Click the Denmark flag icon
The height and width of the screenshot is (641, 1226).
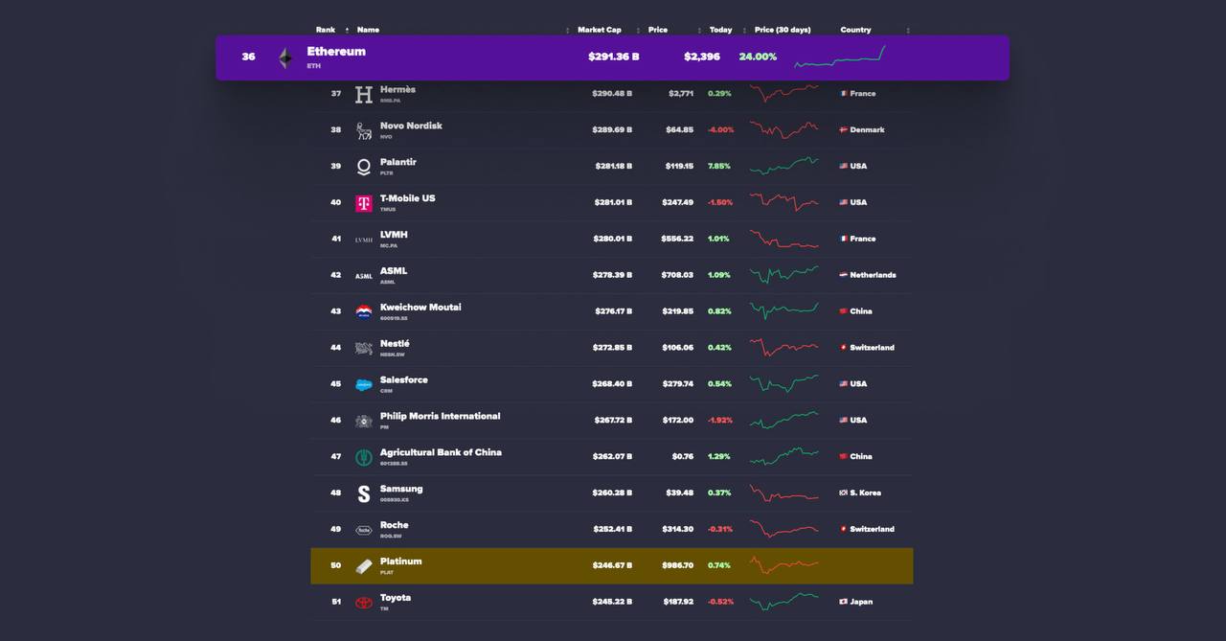[844, 130]
